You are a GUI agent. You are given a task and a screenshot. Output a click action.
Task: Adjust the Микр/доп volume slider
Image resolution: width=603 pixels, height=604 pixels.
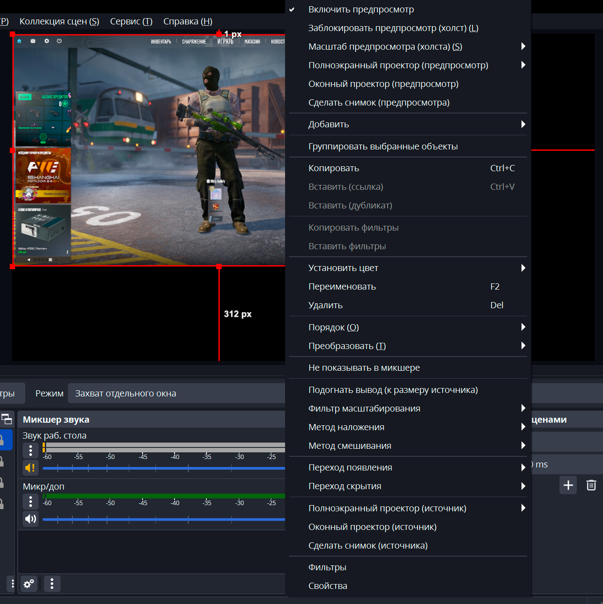(164, 519)
